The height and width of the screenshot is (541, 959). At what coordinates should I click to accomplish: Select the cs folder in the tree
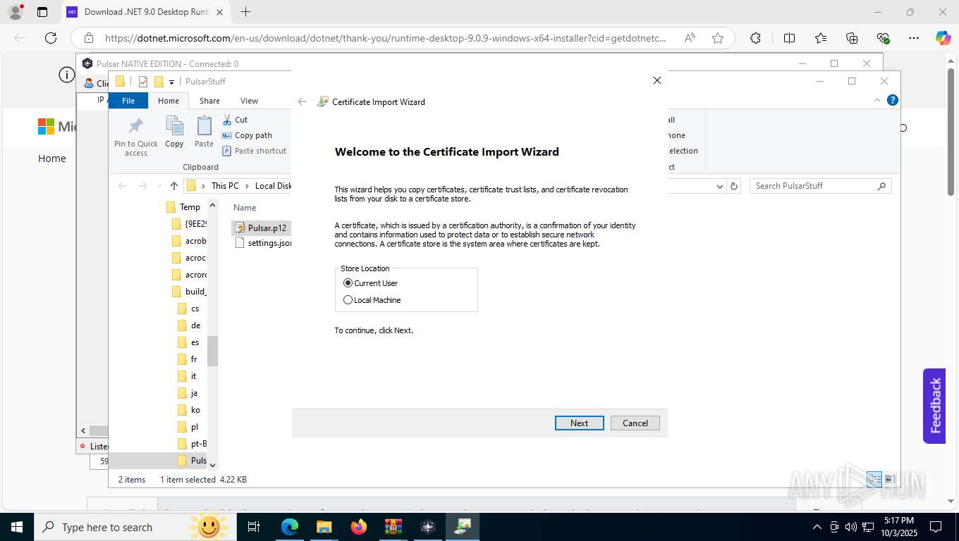[189, 309]
